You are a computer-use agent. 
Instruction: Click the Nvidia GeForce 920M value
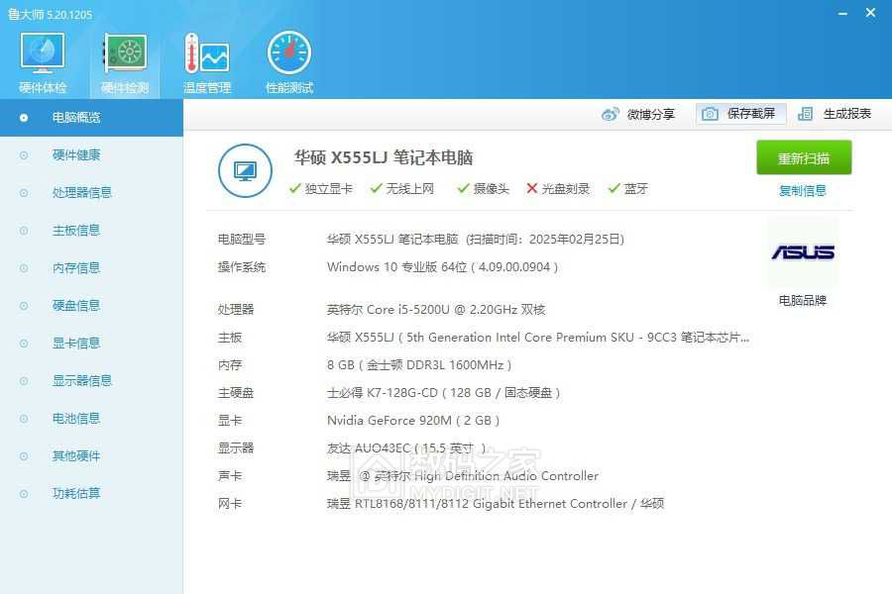pyautogui.click(x=413, y=421)
